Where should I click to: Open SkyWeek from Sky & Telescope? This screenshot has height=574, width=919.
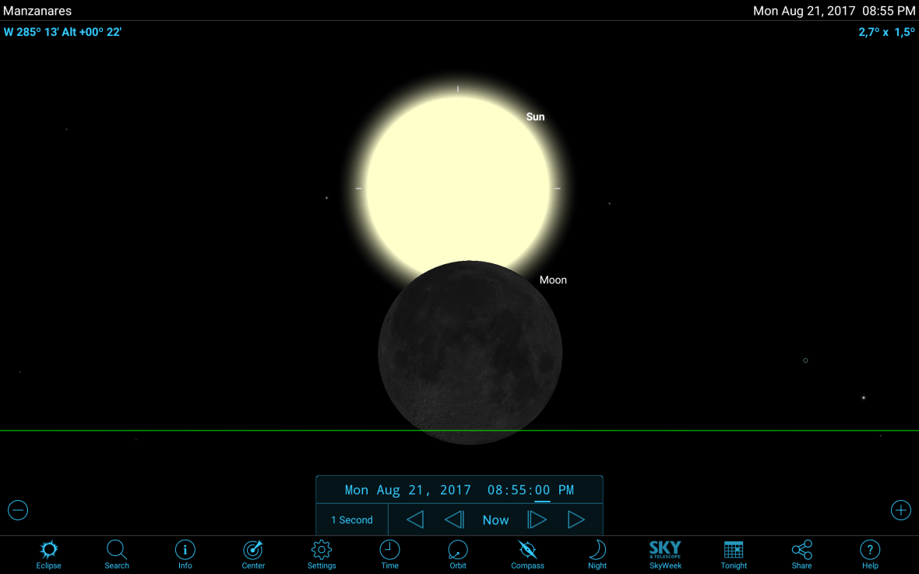coord(665,554)
